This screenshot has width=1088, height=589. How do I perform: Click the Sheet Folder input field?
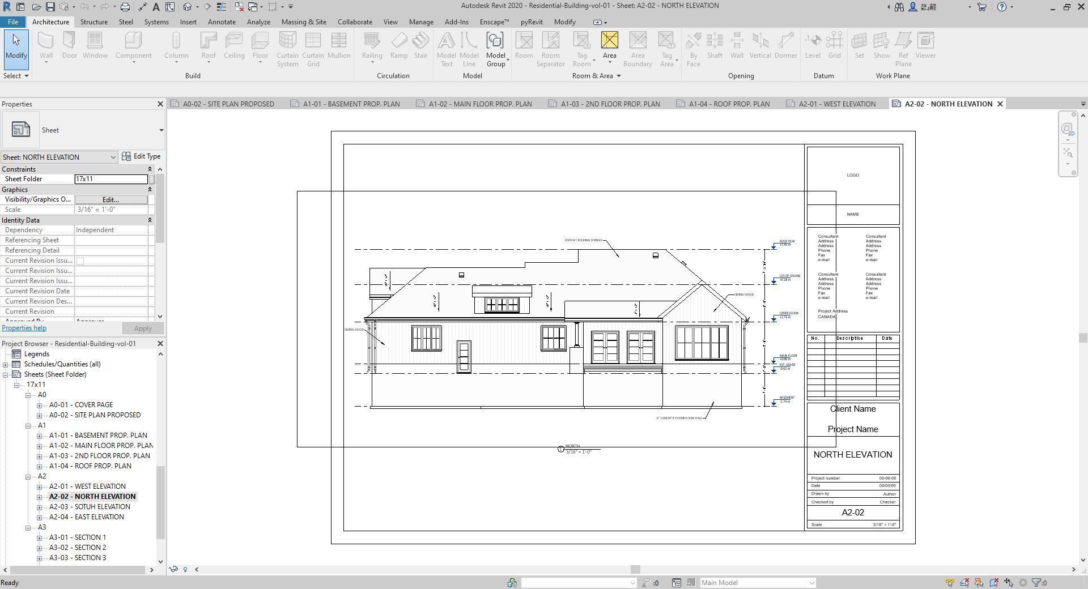tap(111, 179)
